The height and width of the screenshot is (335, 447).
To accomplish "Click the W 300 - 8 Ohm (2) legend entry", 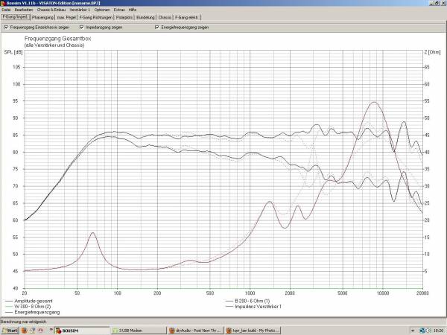I will 28,307.
